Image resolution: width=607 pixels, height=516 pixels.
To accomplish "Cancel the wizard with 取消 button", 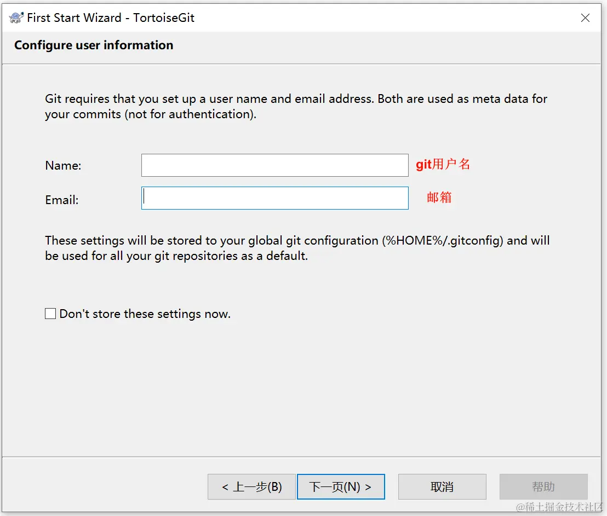I will tap(442, 486).
